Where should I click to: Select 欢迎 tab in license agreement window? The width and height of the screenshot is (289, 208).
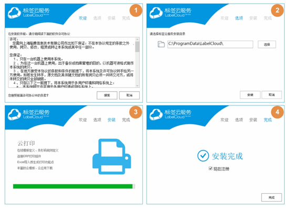(82, 18)
